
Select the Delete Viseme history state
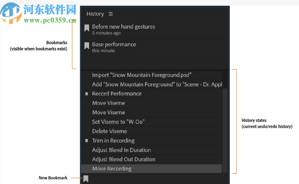[x=110, y=131]
